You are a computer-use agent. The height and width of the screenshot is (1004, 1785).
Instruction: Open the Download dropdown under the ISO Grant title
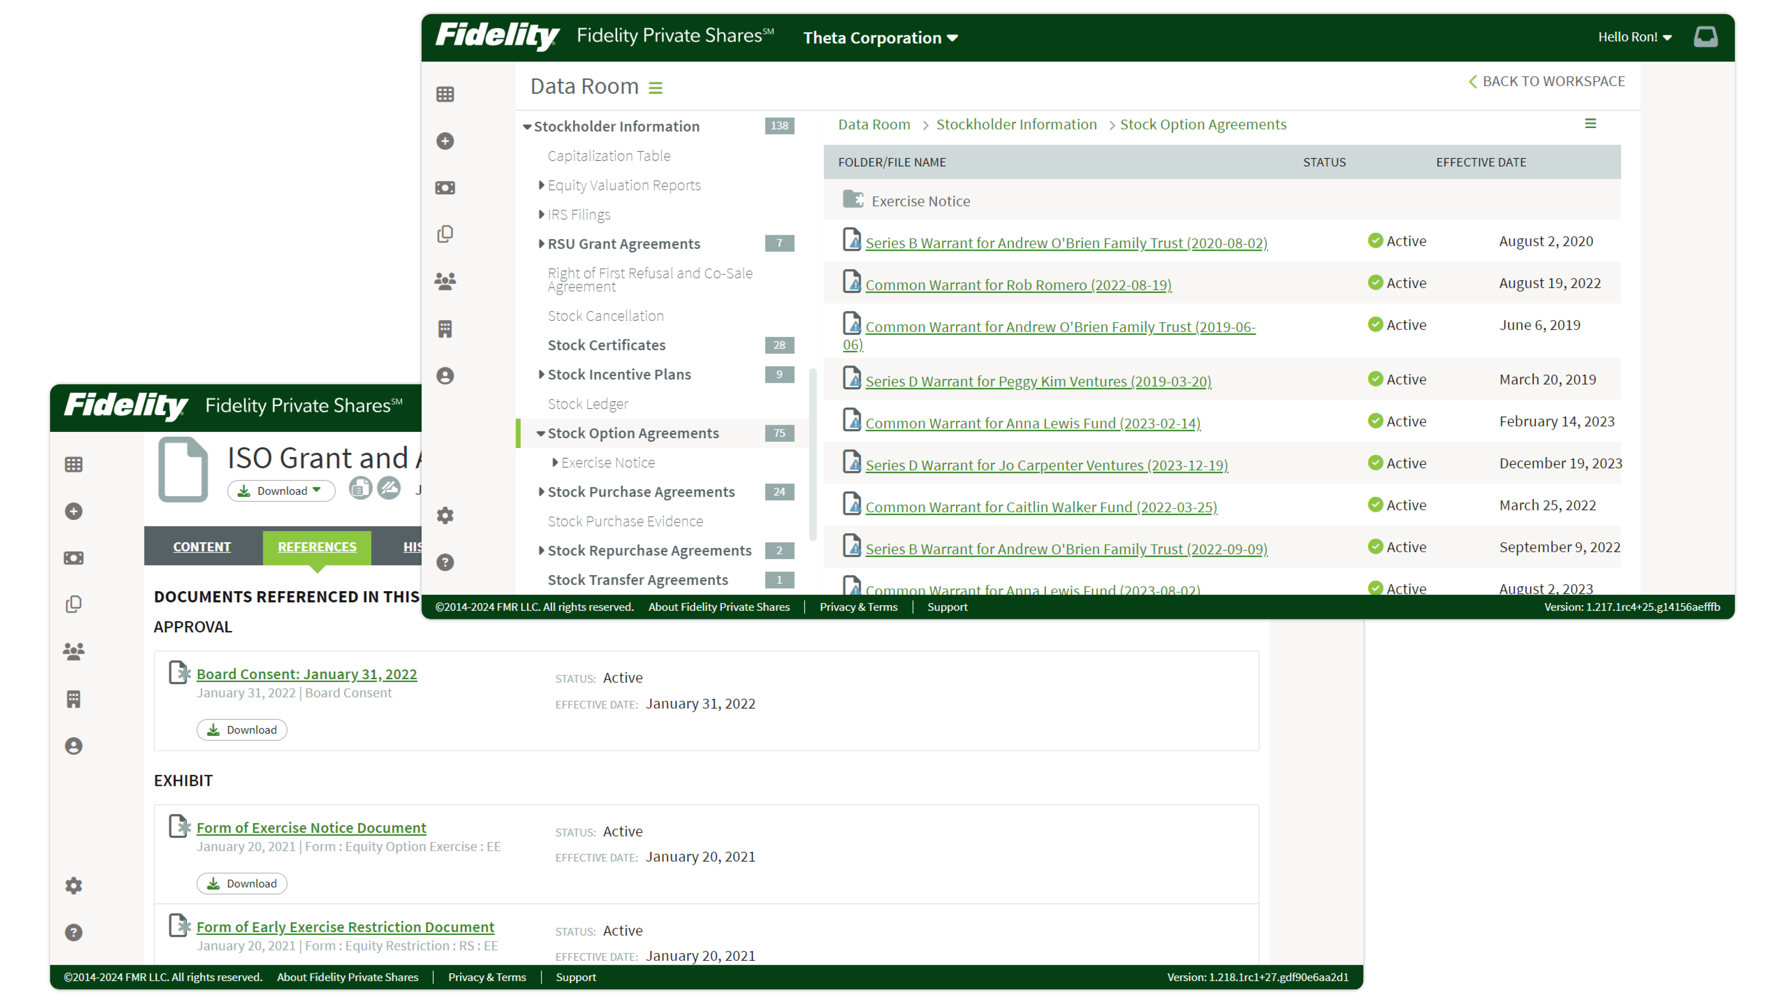pos(281,490)
